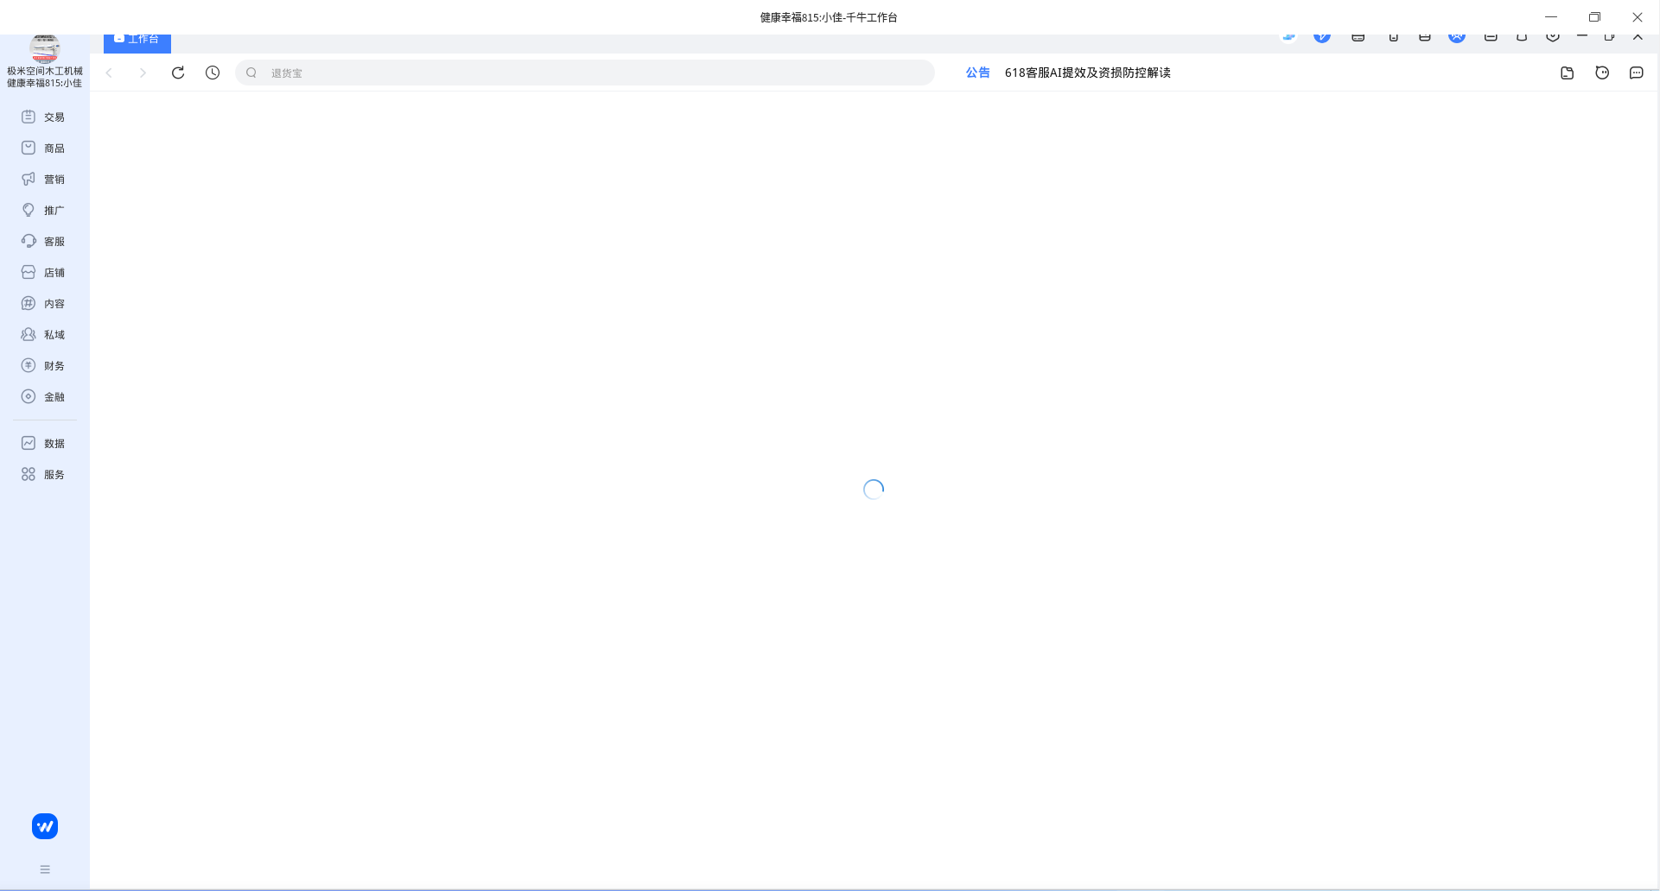Open the hamburger menu below the sidebar

point(45,869)
